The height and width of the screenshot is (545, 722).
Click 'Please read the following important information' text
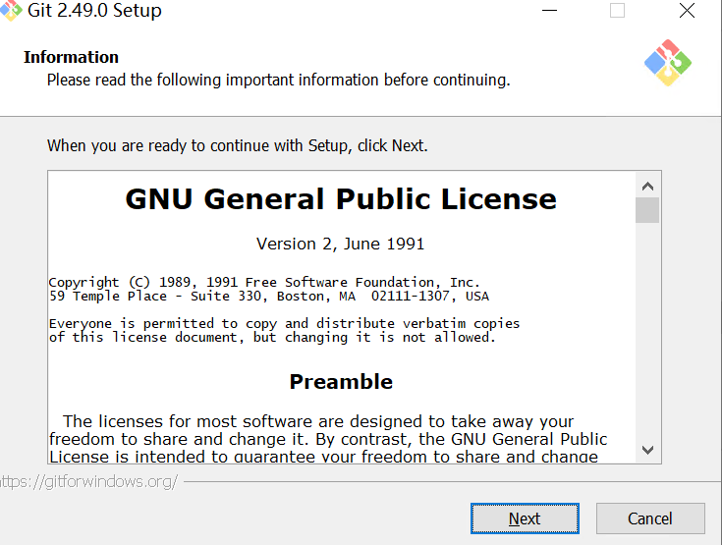[279, 81]
